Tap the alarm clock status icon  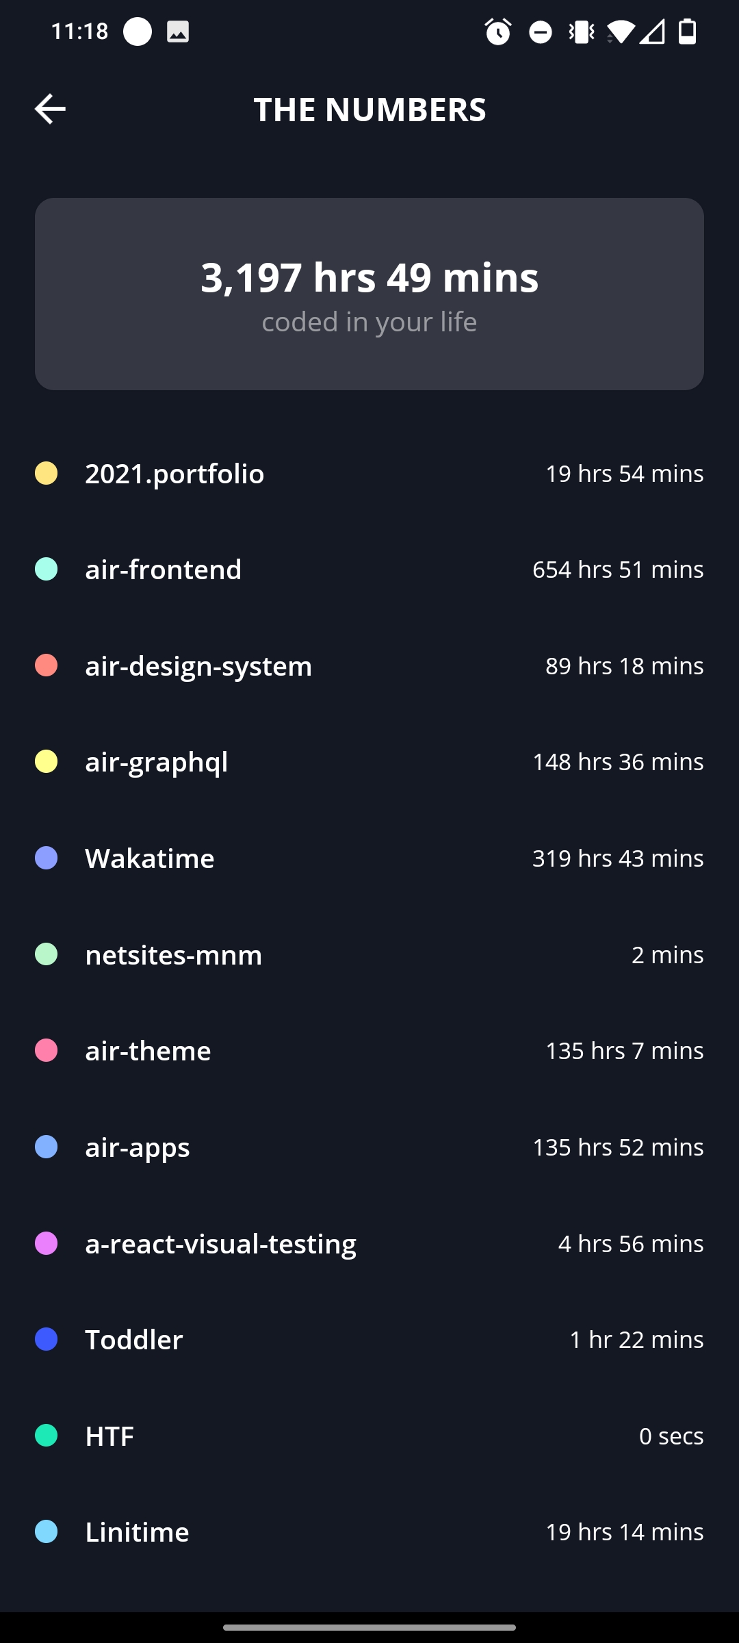click(x=497, y=31)
